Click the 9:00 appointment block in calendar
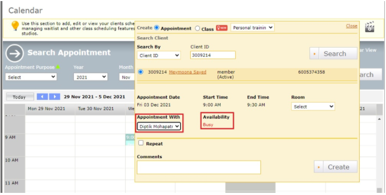Image resolution: width=386 pixels, height=195 pixels. 130,139
